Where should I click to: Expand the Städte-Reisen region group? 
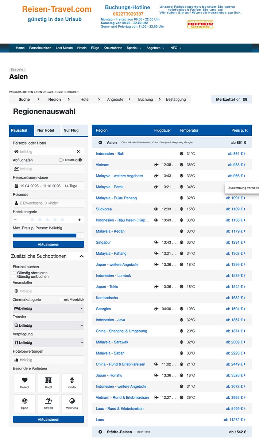point(100,432)
